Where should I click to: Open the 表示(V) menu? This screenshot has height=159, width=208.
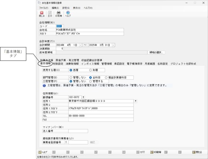click(77, 8)
